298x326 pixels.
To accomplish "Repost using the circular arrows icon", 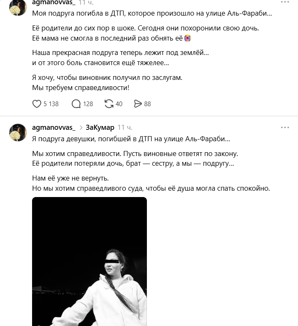I will 109,104.
